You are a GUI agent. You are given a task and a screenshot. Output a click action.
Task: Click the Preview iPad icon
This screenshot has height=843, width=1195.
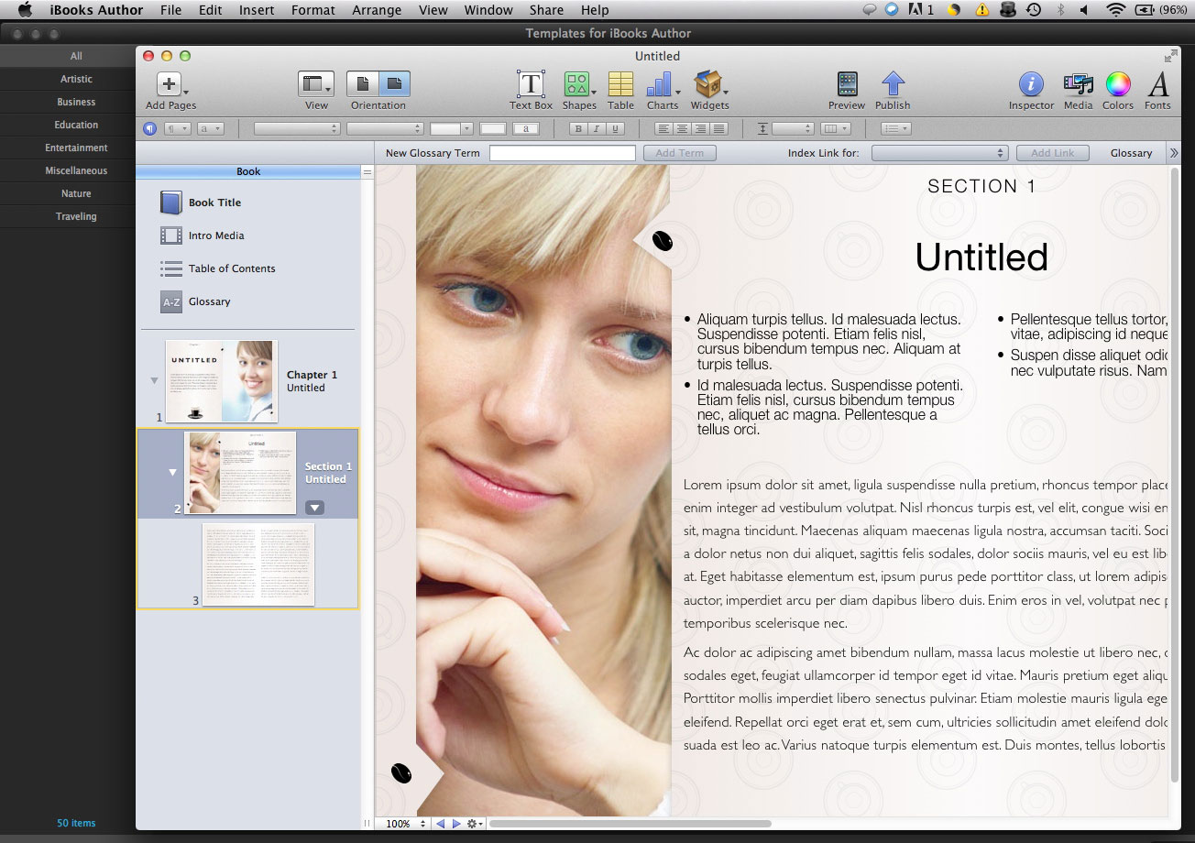847,84
